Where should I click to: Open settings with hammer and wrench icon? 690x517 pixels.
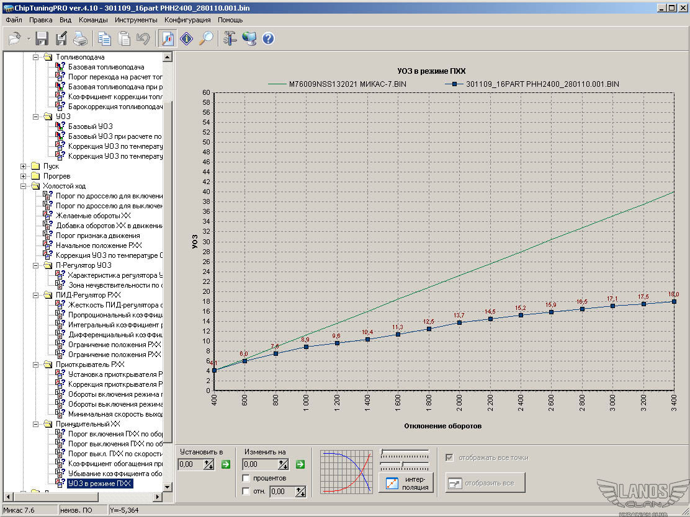click(x=230, y=38)
